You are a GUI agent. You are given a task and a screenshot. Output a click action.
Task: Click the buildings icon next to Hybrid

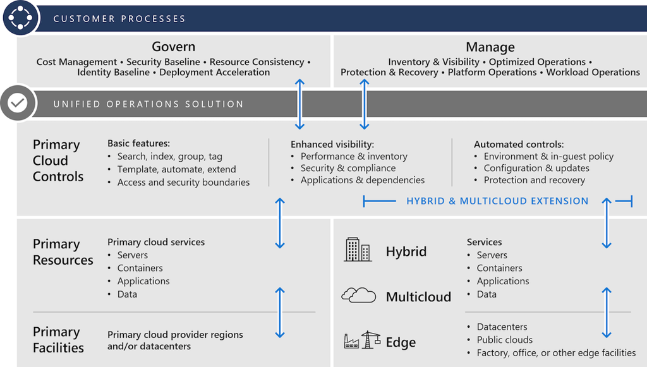(x=358, y=249)
